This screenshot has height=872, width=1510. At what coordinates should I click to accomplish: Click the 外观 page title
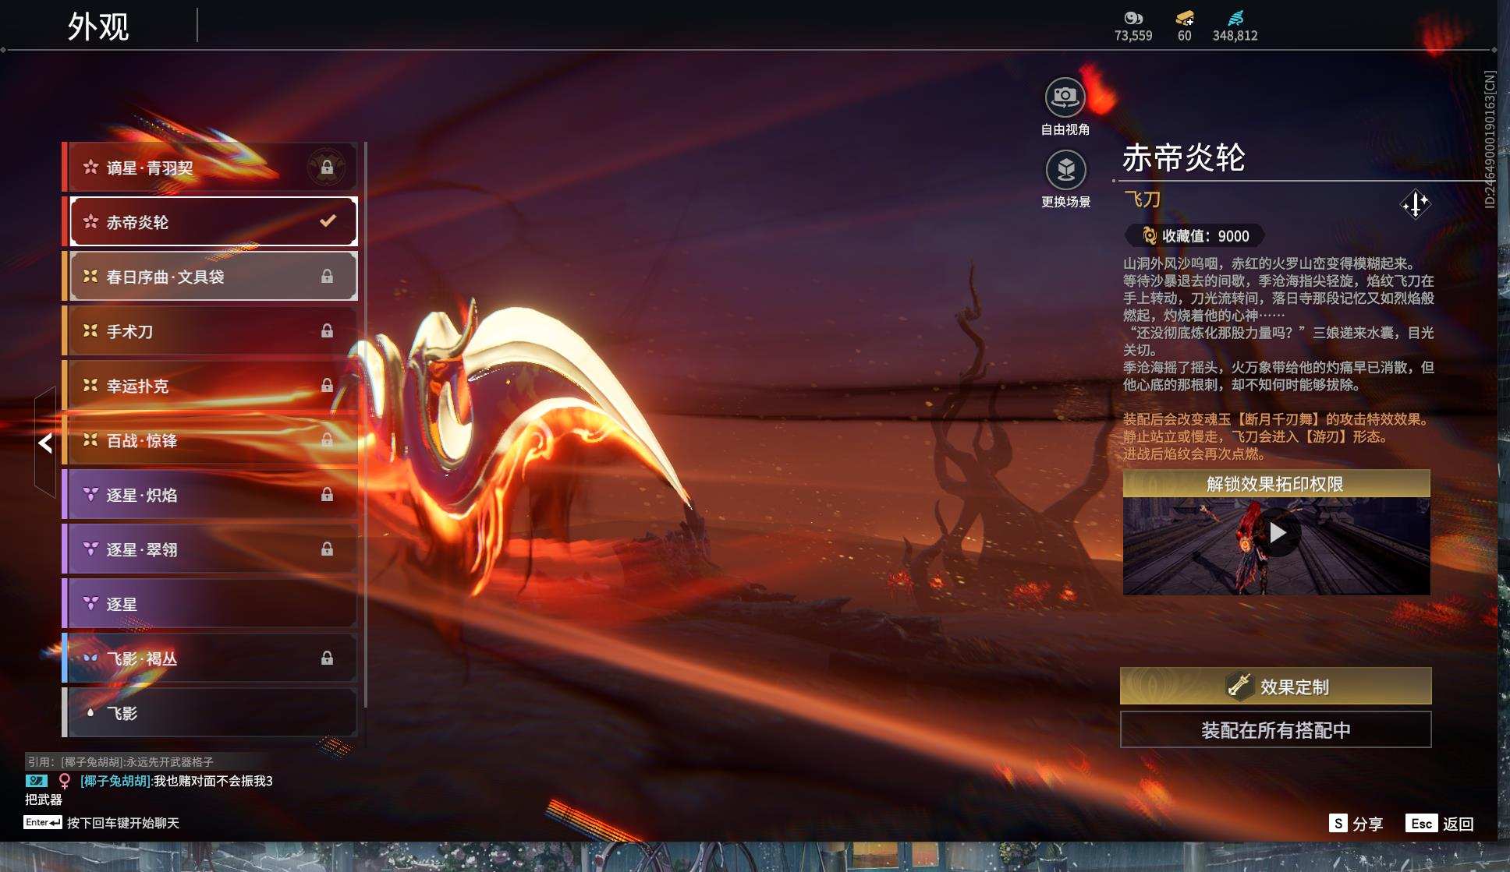click(x=98, y=26)
